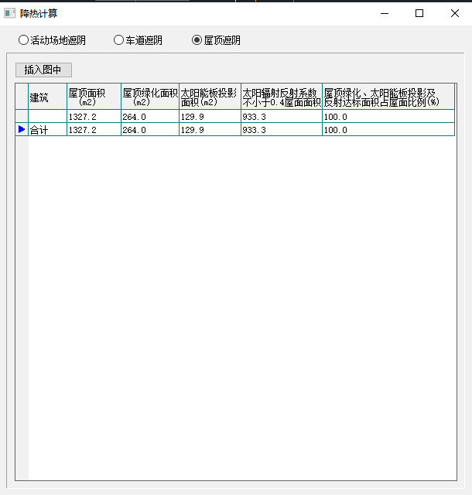The image size is (472, 495).
Task: Click the blue current-row arrow indicator
Action: 22,130
